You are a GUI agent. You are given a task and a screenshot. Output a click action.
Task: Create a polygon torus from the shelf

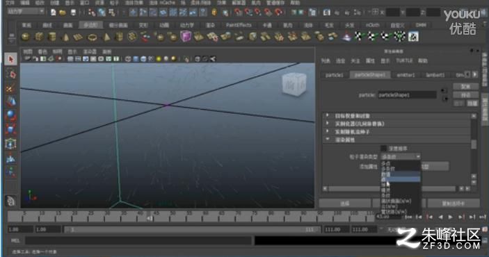[92, 38]
